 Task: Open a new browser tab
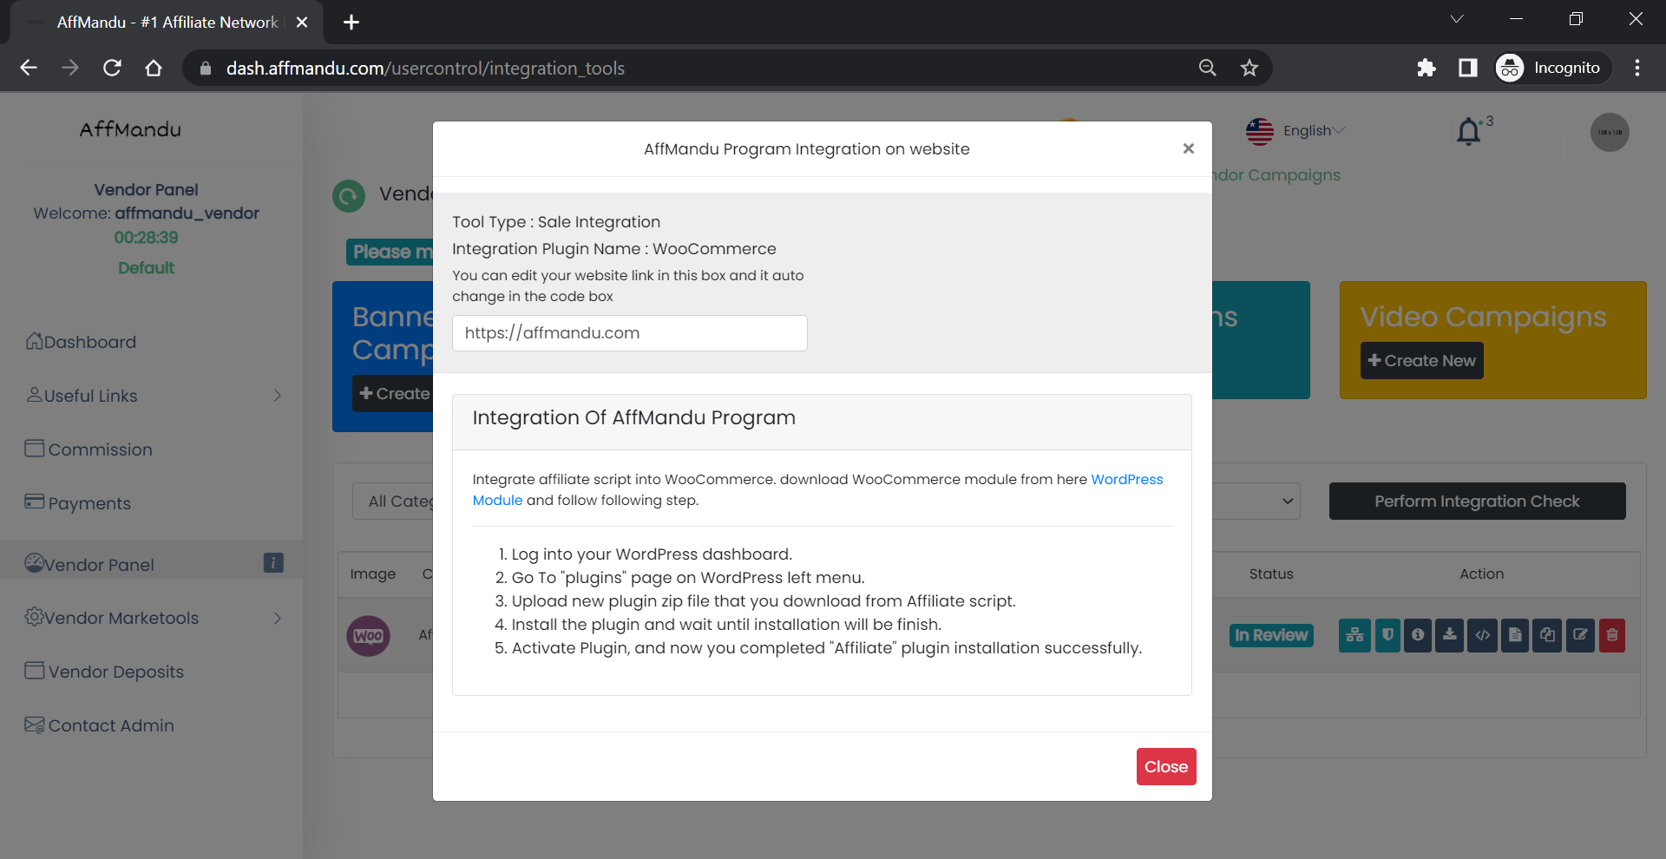click(x=351, y=23)
